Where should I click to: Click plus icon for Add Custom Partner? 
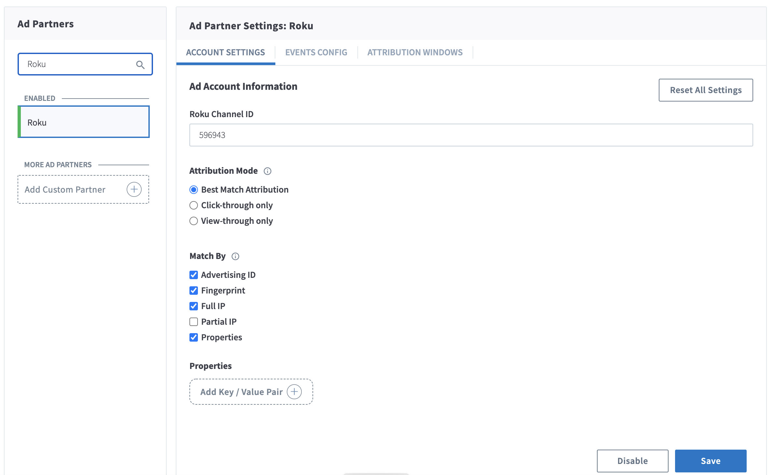[x=134, y=189]
